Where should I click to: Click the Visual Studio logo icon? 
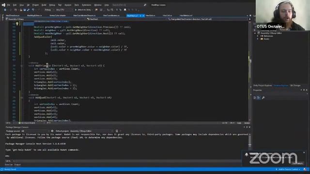point(3,5)
